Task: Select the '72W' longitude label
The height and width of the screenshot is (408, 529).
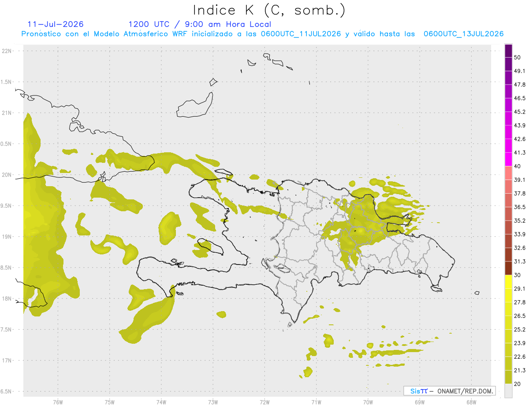Action: (264, 402)
